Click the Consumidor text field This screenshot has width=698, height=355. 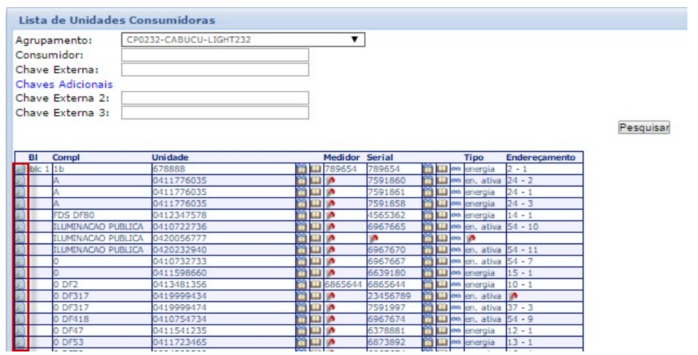(215, 55)
